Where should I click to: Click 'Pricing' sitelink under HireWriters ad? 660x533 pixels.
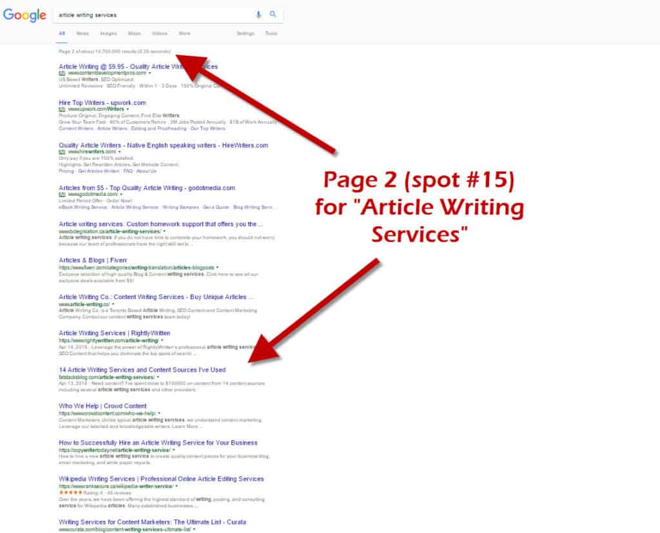click(66, 171)
